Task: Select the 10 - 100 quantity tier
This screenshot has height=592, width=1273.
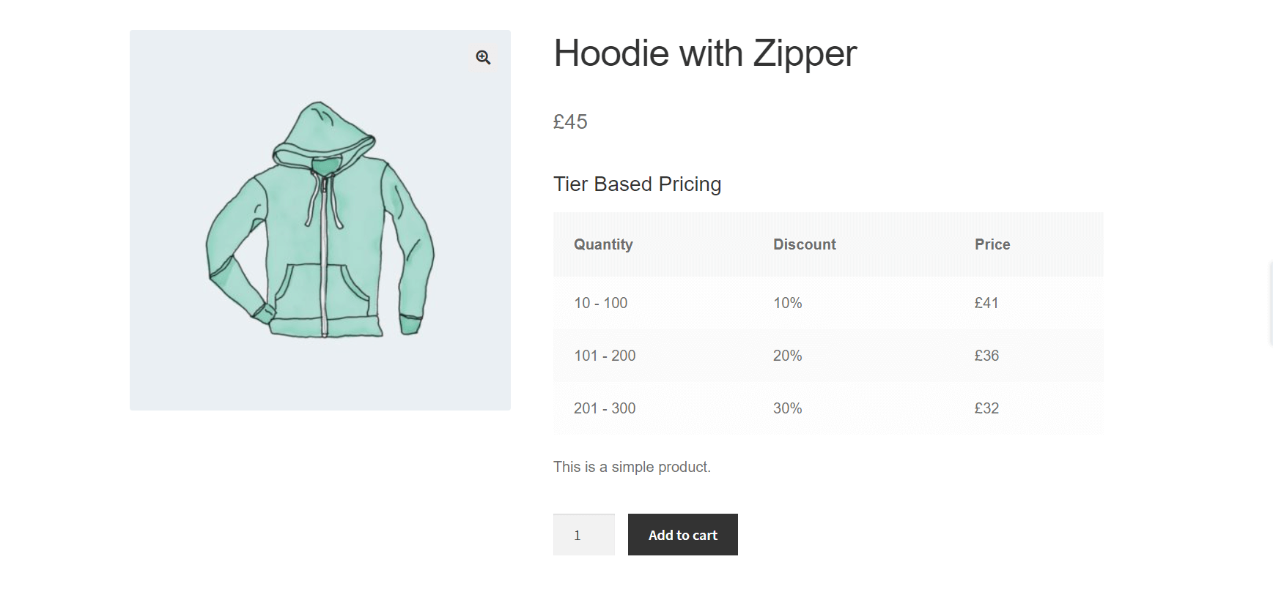Action: [x=600, y=303]
